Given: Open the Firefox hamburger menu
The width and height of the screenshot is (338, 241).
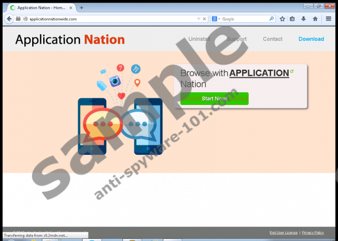Looking at the screenshot, I should (329, 19).
